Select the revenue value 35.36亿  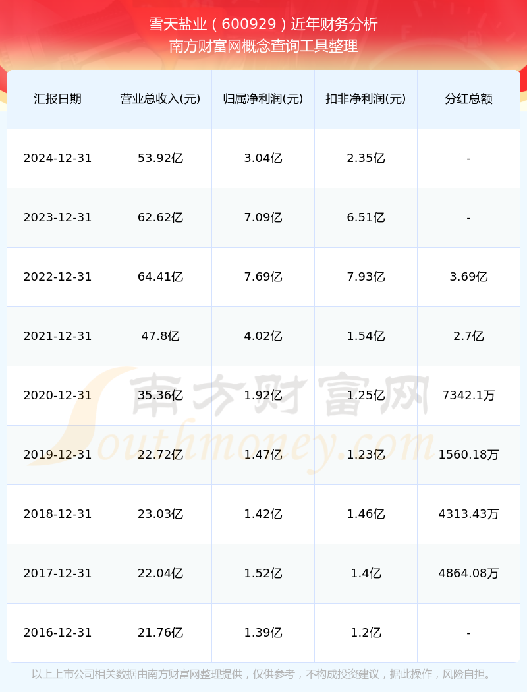161,395
